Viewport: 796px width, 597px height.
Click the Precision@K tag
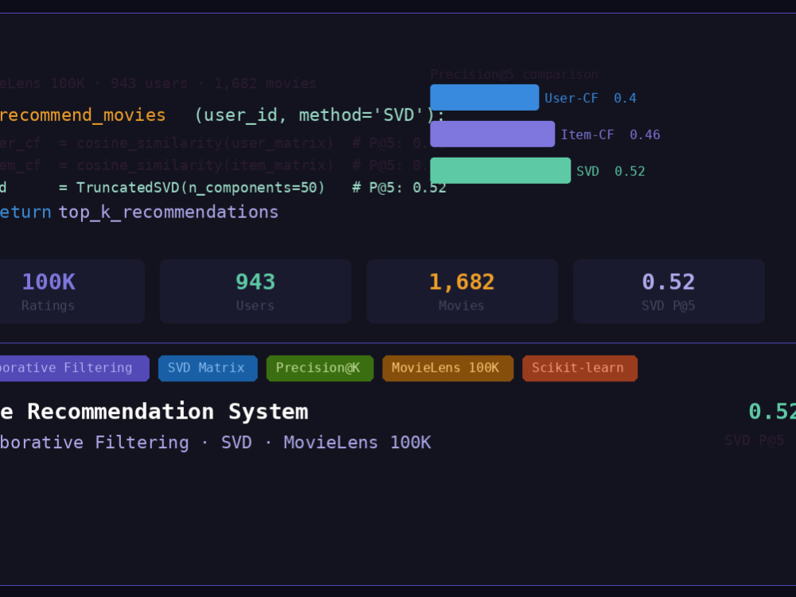(x=320, y=368)
